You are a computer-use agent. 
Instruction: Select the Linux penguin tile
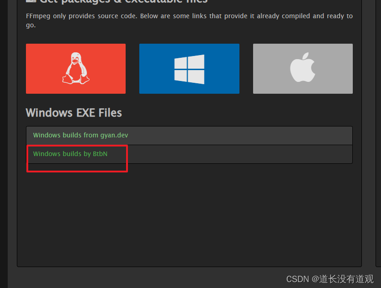click(x=76, y=69)
